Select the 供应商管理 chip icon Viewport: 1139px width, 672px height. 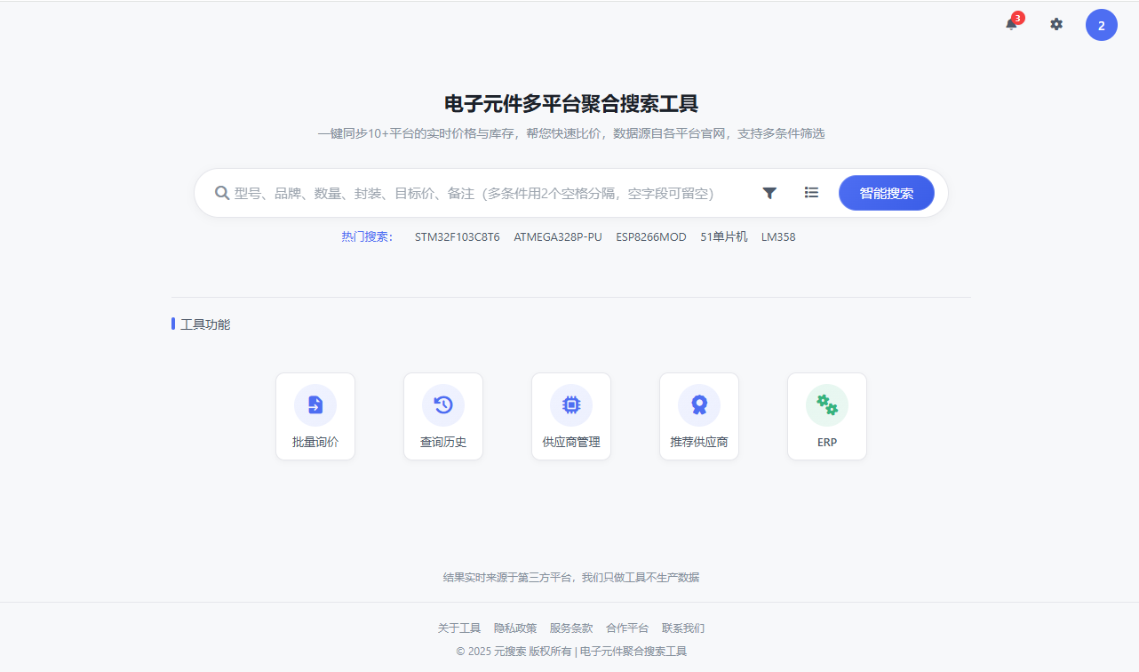tap(571, 404)
